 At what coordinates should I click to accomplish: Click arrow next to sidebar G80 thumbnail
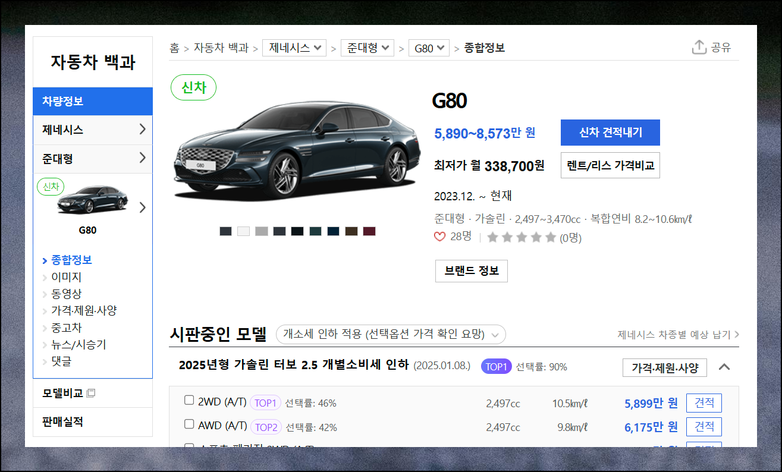pyautogui.click(x=142, y=207)
